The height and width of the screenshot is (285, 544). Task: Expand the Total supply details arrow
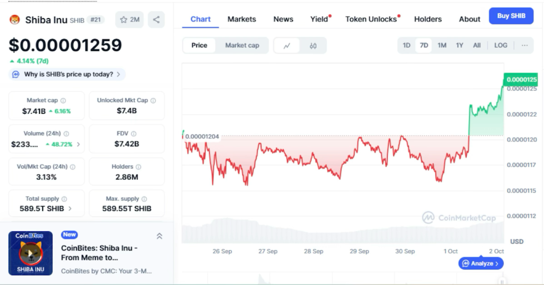[x=70, y=209]
